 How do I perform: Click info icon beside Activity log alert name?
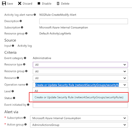pyautogui.click(x=35, y=15)
